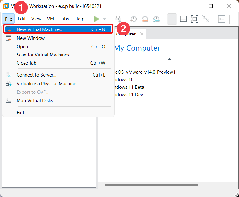Viewport: 239px width, 197px height.
Task: Click the horizontal scrollbar at the bottom
Action: pos(151,185)
